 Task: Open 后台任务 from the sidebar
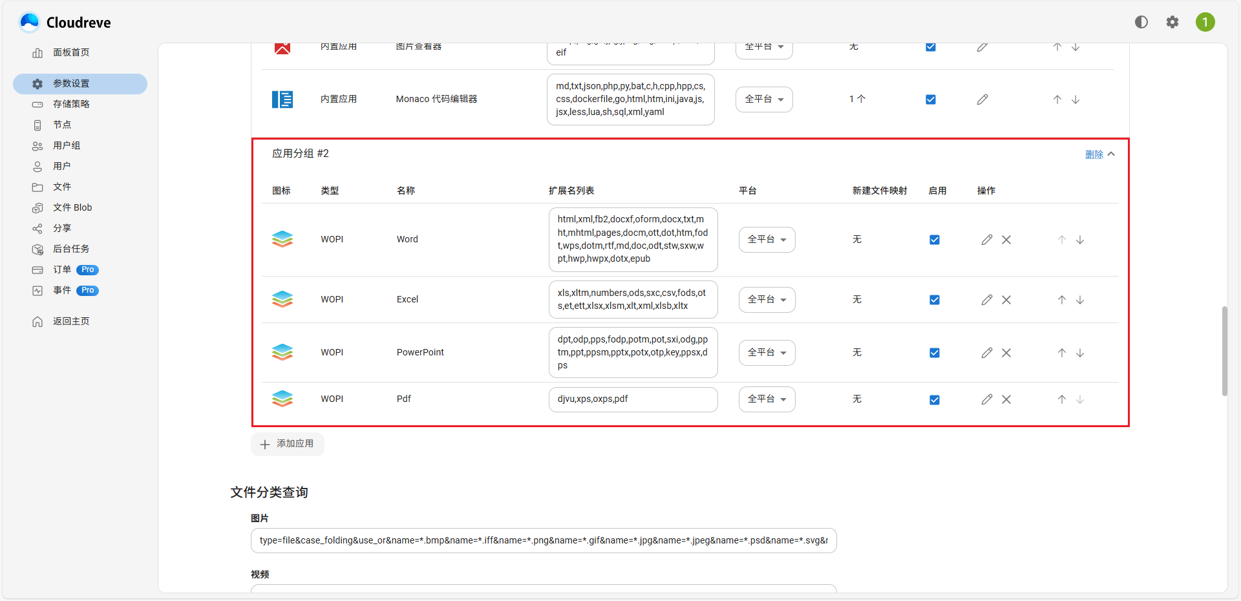71,249
